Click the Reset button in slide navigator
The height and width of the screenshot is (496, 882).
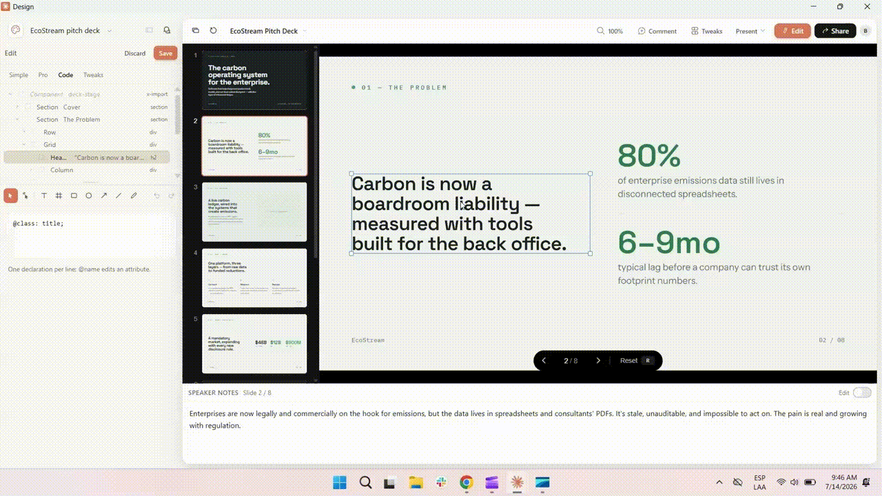coord(636,360)
